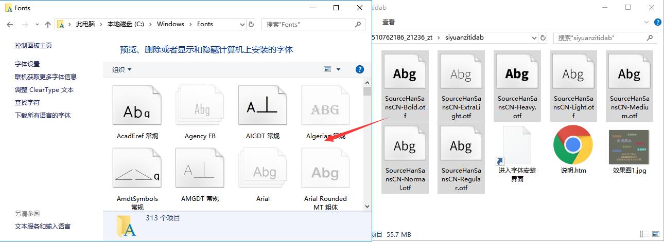Viewport: 664px width, 242px height.
Task: Expand the ribbon chevron in right window
Action: 647,22
